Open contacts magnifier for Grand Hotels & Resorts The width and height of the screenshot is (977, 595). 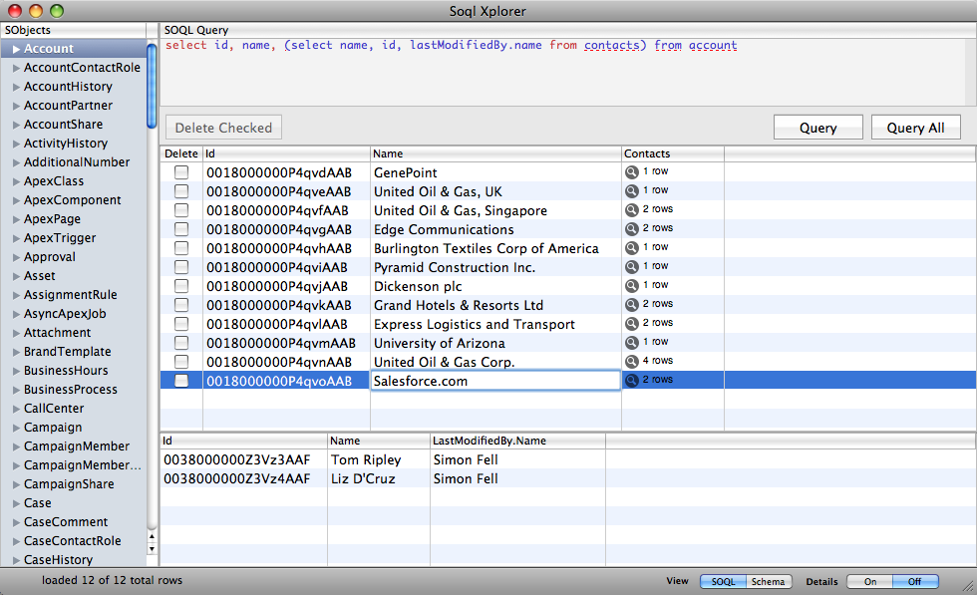tap(632, 305)
